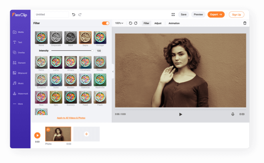Screen dimensions: 264x163
Task: Select the Walden filter
Action: [70, 80]
